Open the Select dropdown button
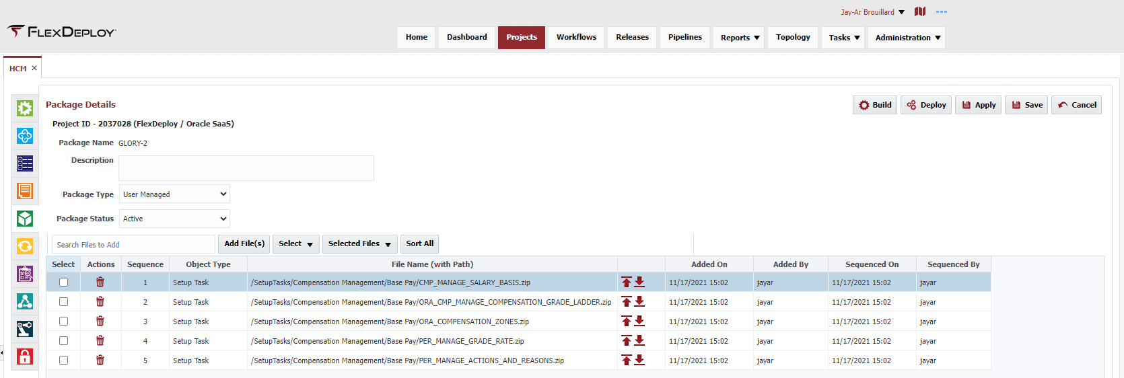Screen dimensions: 1124x378 point(295,243)
